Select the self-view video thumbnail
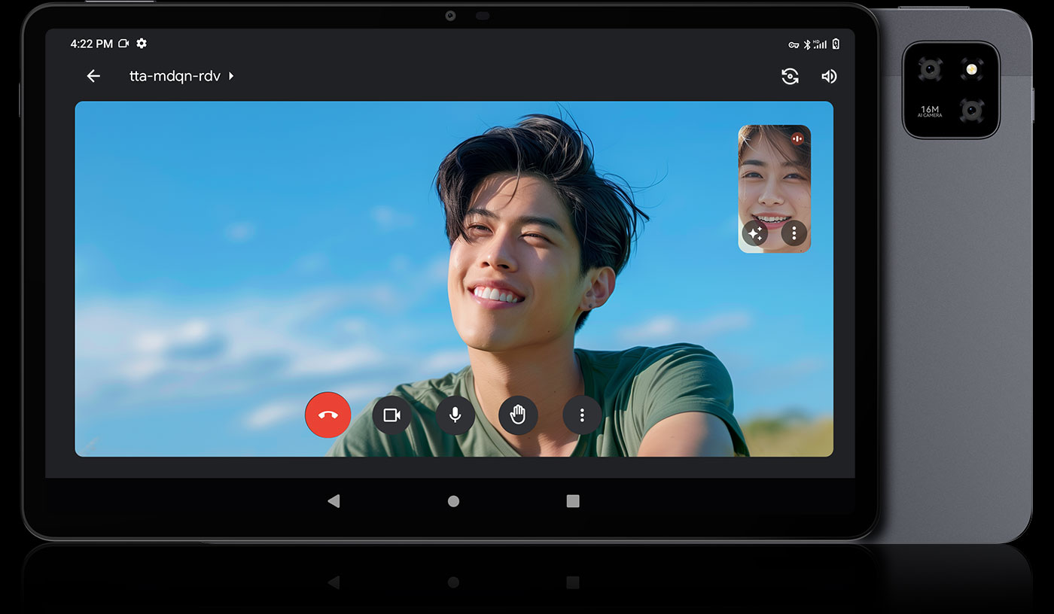This screenshot has width=1054, height=614. click(774, 181)
